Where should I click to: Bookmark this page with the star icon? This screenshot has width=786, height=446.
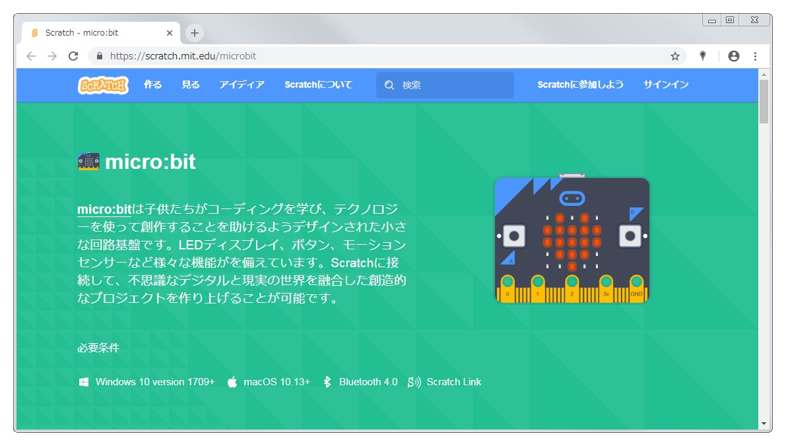pyautogui.click(x=675, y=56)
